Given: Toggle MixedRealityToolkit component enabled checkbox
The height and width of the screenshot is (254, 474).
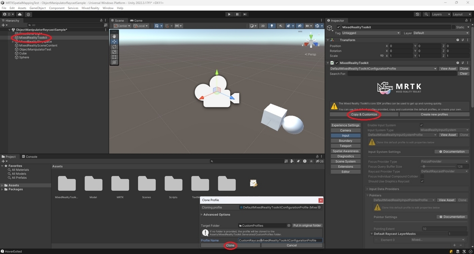Looking at the screenshot, I should coord(337,63).
